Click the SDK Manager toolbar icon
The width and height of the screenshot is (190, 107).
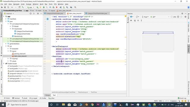[x=67, y=7]
